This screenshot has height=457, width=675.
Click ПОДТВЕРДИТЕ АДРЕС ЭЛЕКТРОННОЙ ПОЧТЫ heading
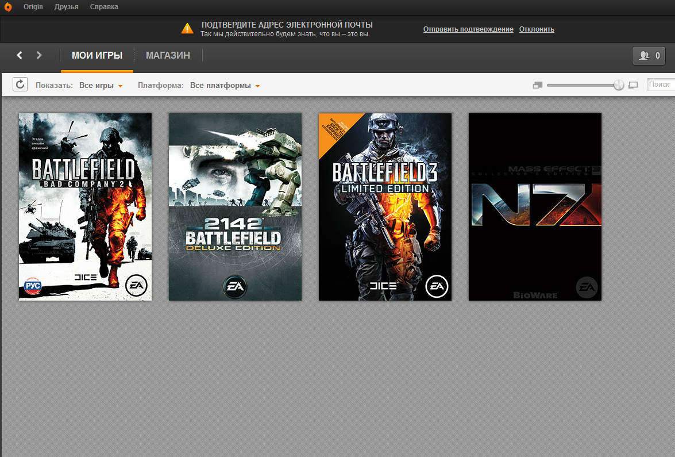[x=287, y=25]
